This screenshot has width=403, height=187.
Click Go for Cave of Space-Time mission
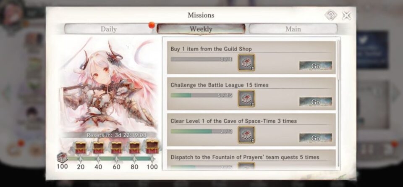click(315, 138)
